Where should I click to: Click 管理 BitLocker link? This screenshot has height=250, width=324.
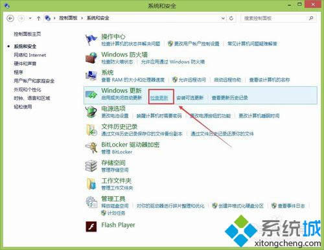coord(117,152)
